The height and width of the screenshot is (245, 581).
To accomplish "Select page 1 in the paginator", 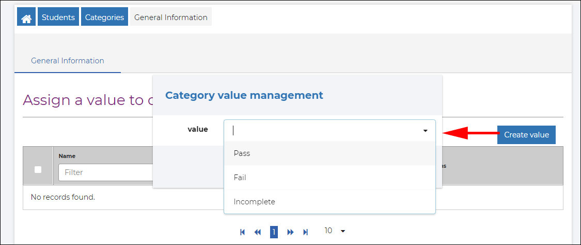I will coord(274,232).
